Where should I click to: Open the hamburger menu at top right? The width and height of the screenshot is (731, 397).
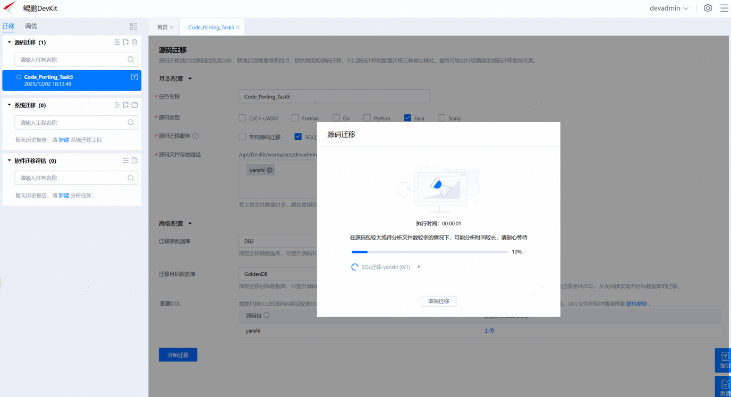[724, 8]
